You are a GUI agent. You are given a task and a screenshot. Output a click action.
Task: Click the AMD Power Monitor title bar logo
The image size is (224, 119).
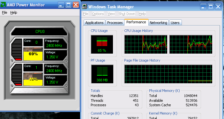click(3, 4)
